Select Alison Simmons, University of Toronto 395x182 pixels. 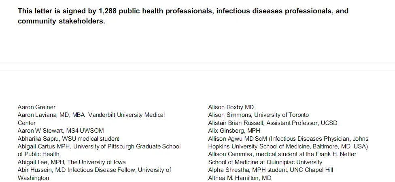pos(258,115)
